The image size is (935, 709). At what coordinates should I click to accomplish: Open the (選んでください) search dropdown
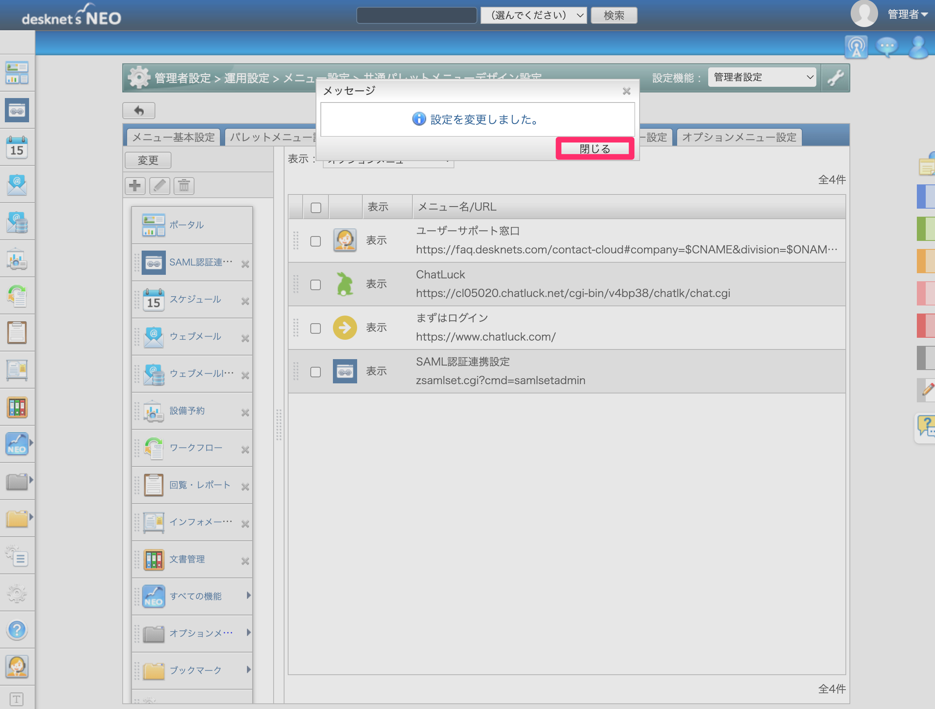coord(533,15)
